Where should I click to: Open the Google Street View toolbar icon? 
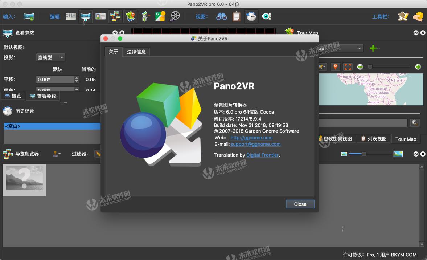point(160,17)
